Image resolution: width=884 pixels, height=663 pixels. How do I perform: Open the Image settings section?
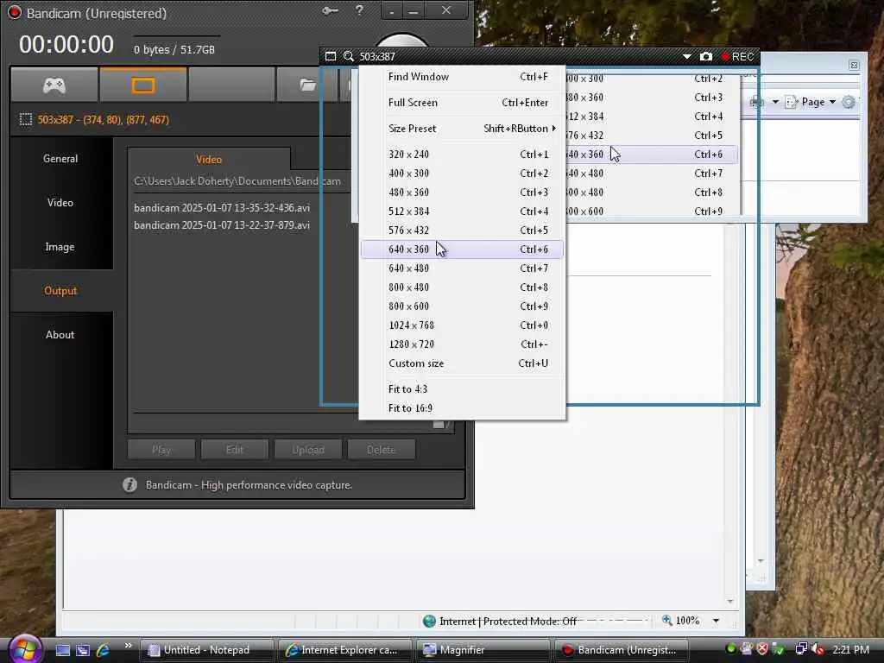60,247
